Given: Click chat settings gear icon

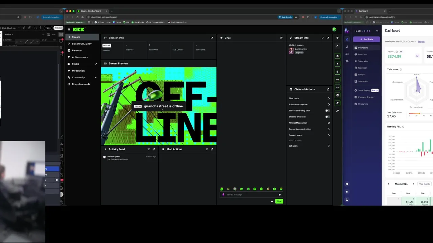Looking at the screenshot, I should pos(272,201).
